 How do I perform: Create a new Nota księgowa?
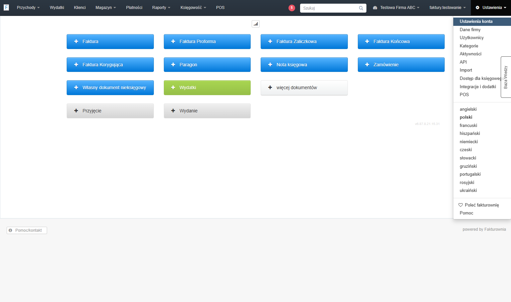(x=304, y=65)
